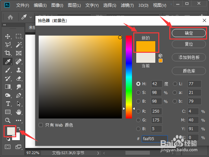Screen dimensions: 209x157
Task: Open the 颜色库 color libraries
Action: click(189, 71)
